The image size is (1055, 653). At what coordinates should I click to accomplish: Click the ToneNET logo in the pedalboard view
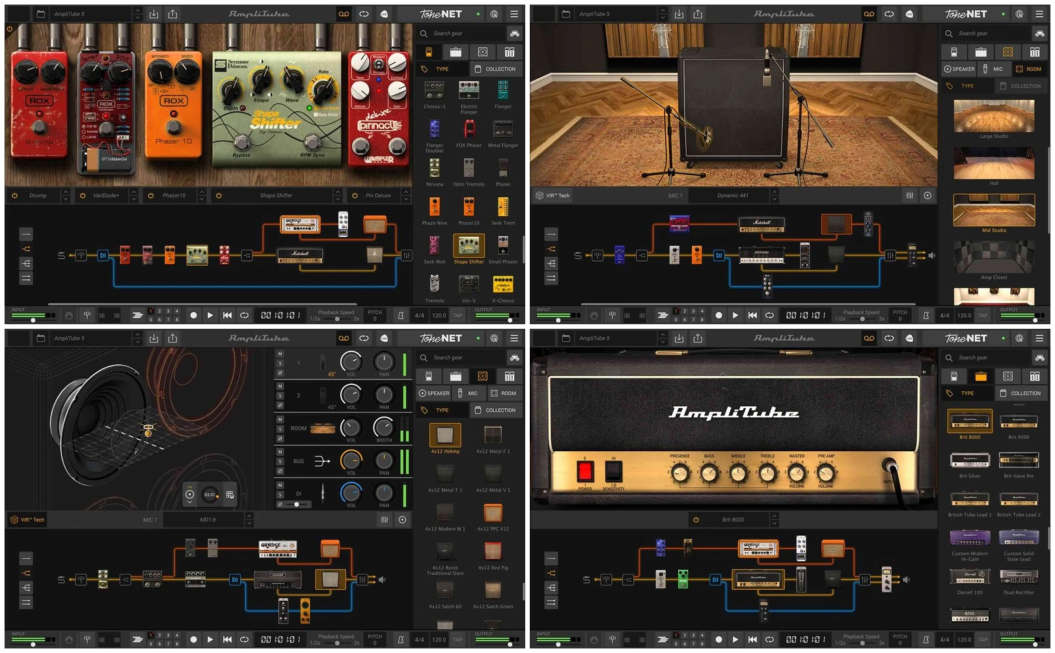click(441, 14)
